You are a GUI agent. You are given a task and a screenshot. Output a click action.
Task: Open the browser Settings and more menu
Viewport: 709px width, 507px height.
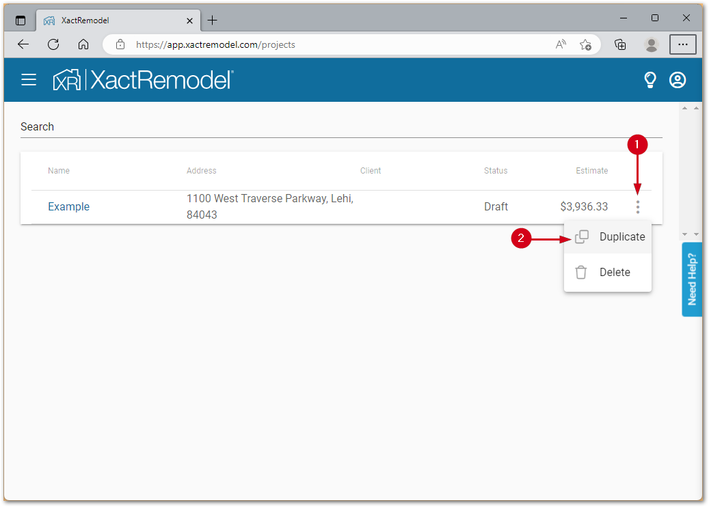pyautogui.click(x=682, y=44)
